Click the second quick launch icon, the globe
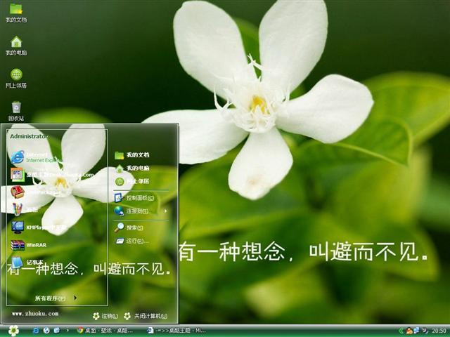Viewport: 450px width, 337px height. (46, 331)
